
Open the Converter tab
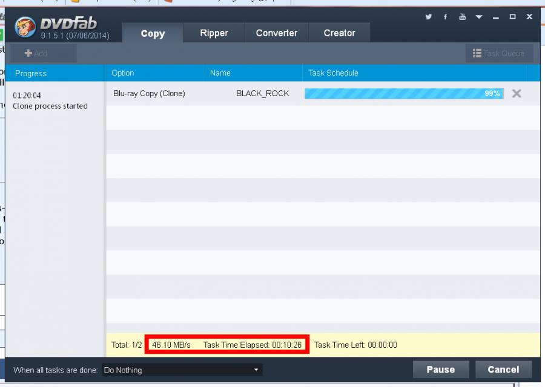point(277,33)
